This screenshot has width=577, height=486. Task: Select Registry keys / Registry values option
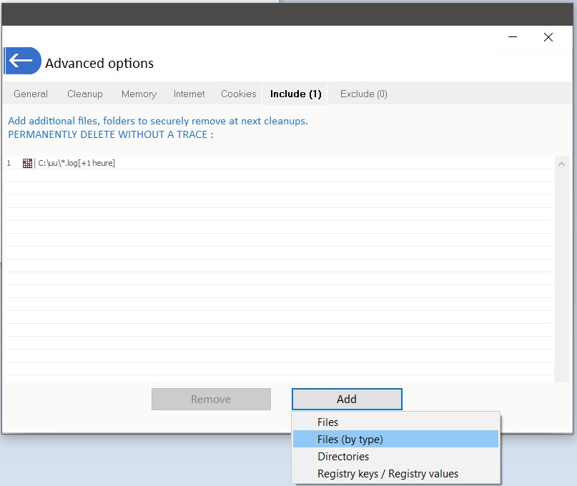388,474
